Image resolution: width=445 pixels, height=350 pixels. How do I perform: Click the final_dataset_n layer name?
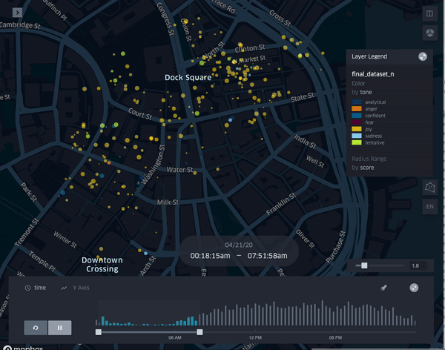(x=372, y=74)
